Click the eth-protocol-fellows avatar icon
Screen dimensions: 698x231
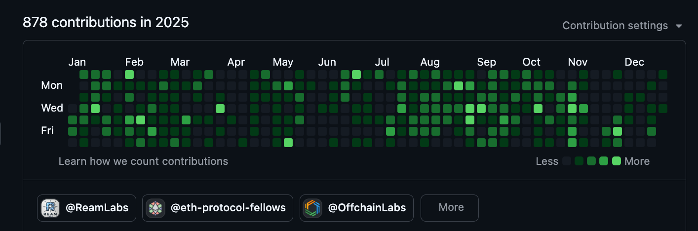pos(156,208)
